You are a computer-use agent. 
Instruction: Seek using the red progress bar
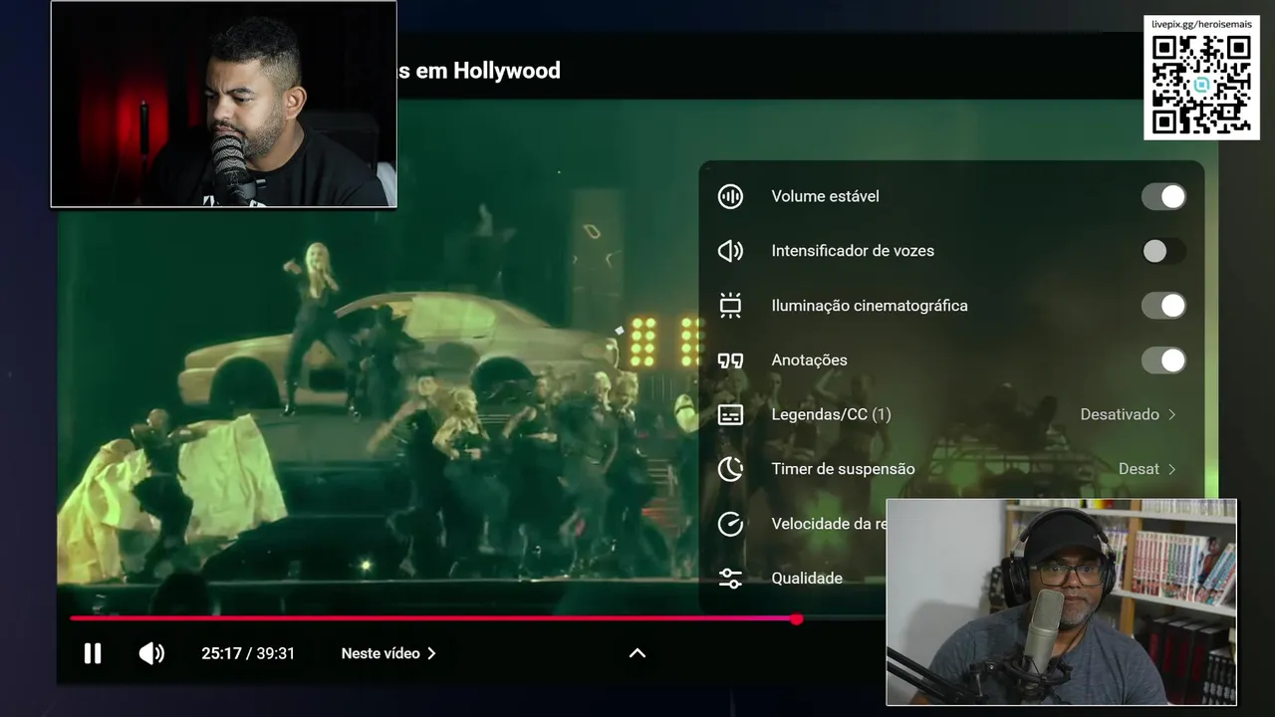click(x=433, y=618)
